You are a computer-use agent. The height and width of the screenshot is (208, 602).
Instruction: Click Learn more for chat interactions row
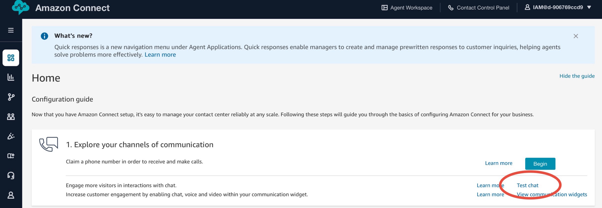[490, 185]
